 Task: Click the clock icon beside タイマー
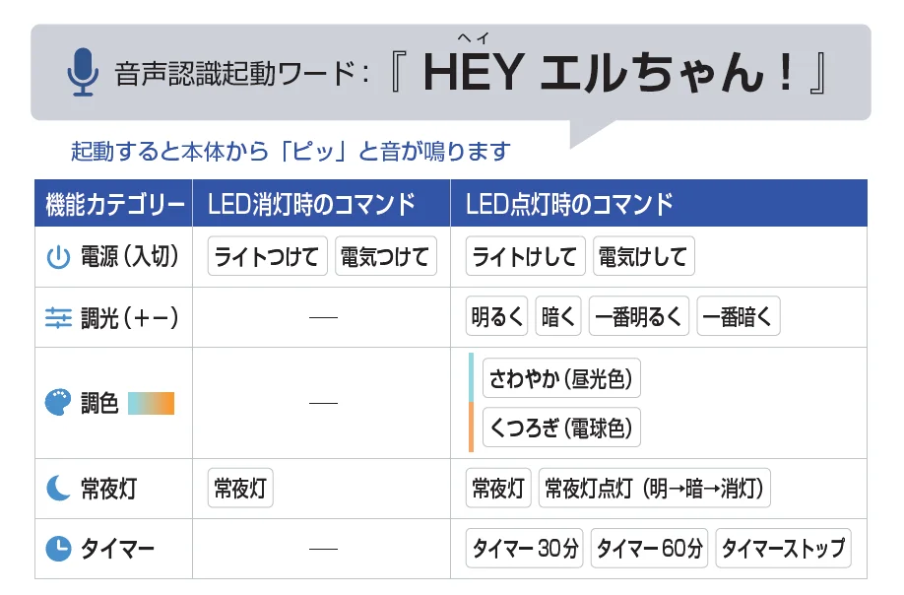click(x=58, y=549)
